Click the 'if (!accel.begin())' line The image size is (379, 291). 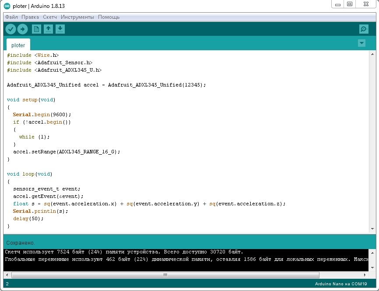pos(42,122)
